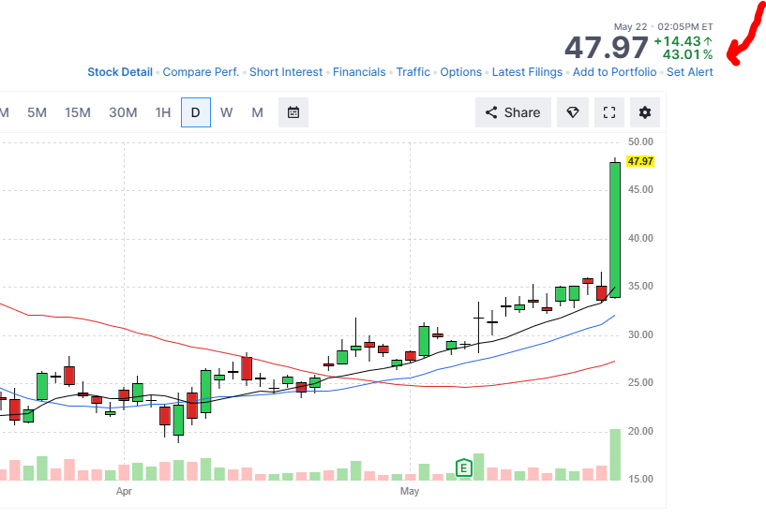
Task: Go to Financials
Action: (x=359, y=72)
